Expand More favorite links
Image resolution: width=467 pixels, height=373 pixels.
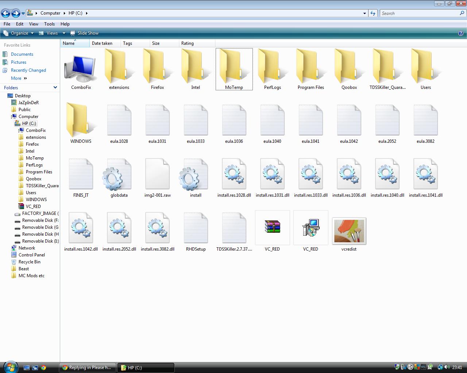click(x=19, y=78)
